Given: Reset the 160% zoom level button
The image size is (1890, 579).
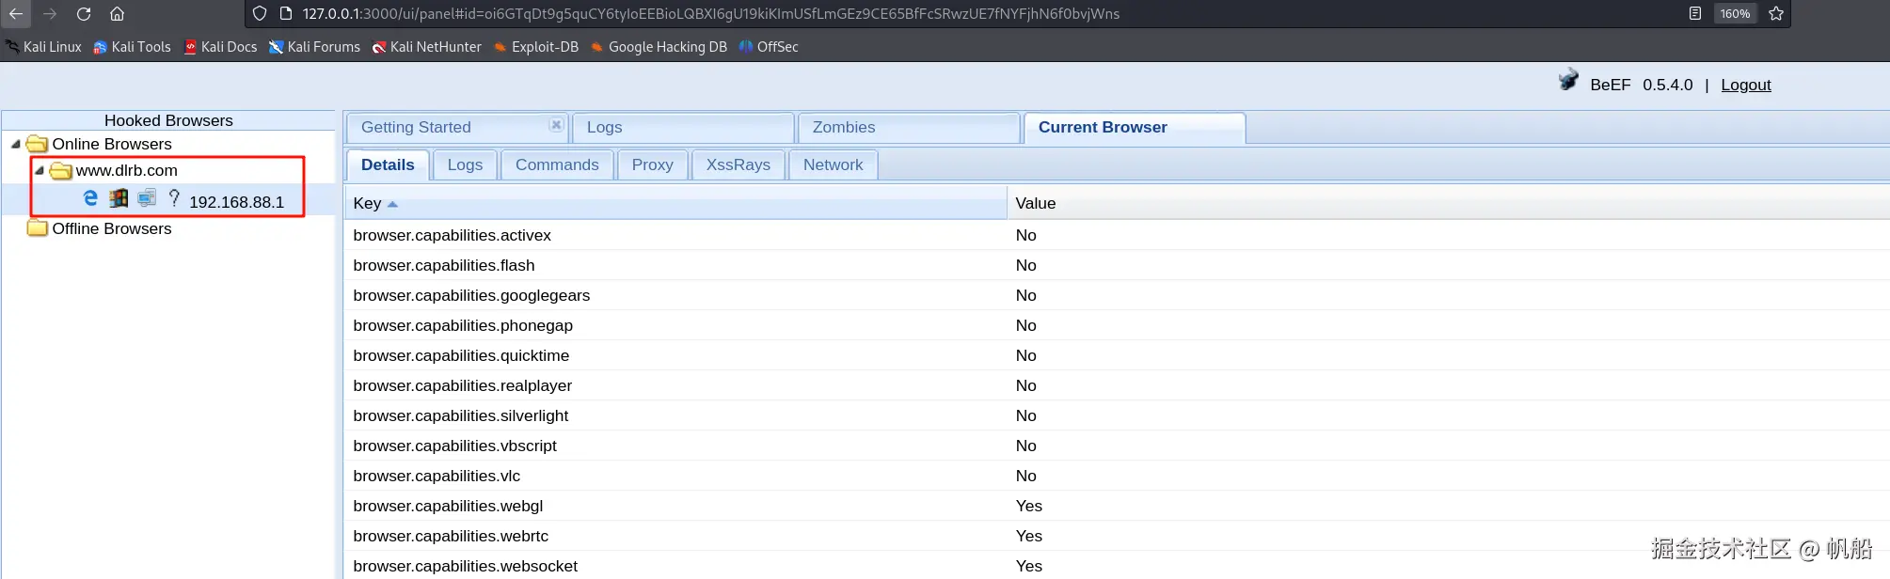Looking at the screenshot, I should click(x=1735, y=14).
